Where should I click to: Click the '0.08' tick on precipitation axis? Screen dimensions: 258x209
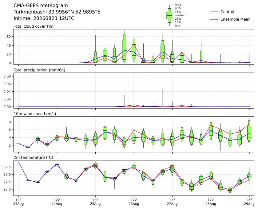7,76
